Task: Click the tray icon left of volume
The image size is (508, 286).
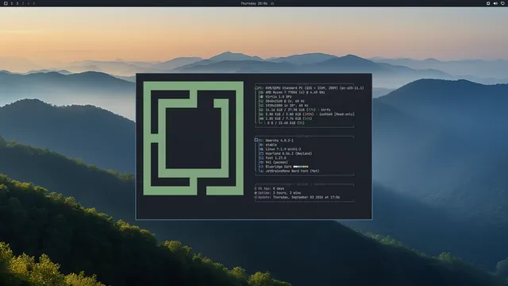Action: pyautogui.click(x=488, y=3)
